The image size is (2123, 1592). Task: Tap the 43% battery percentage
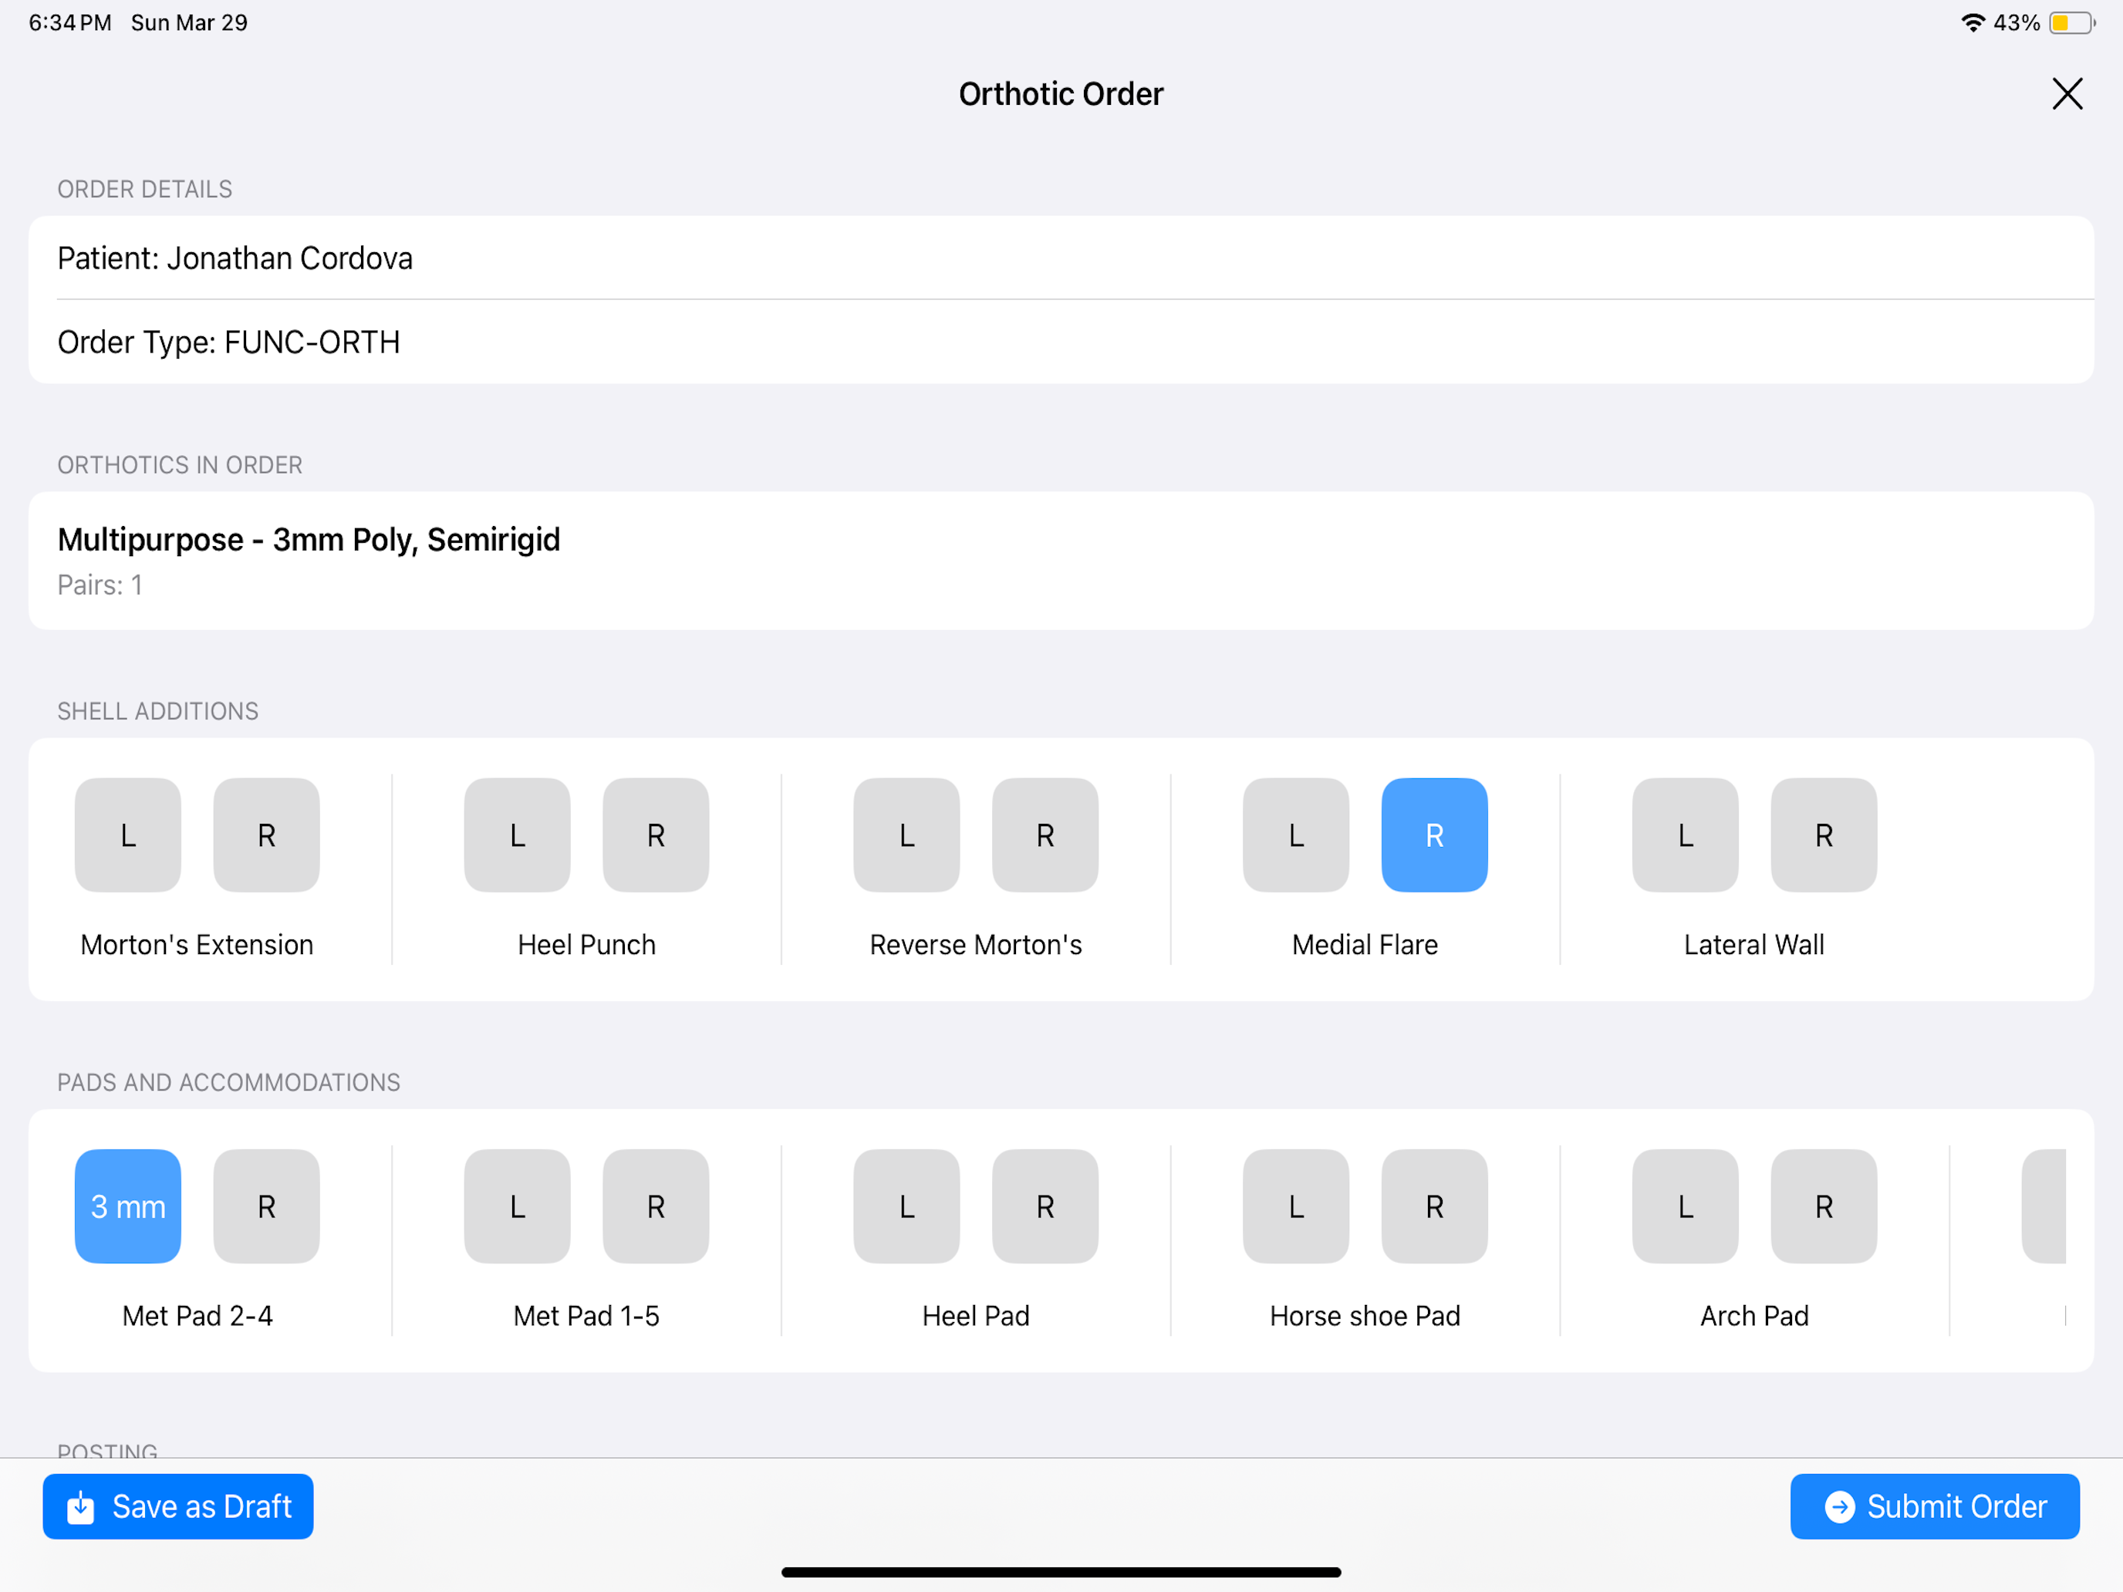coord(2017,22)
